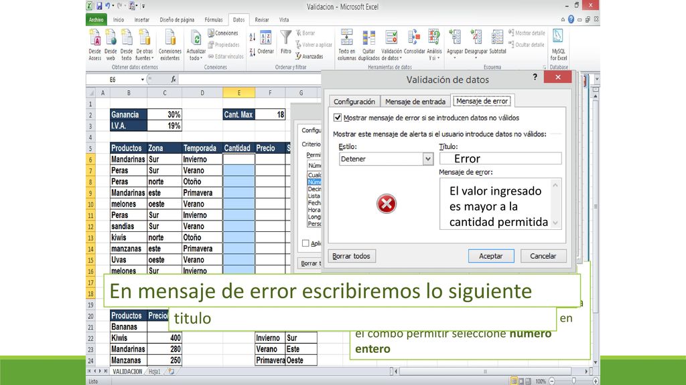This screenshot has width=686, height=385.
Task: Click the Borrar todos button
Action: (x=351, y=256)
